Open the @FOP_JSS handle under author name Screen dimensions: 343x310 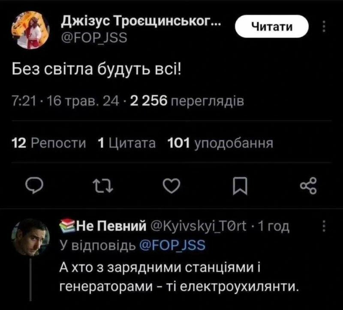click(94, 37)
